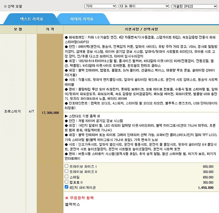Click the 17,300,000 price value
The height and width of the screenshot is (213, 219).
coord(50,113)
